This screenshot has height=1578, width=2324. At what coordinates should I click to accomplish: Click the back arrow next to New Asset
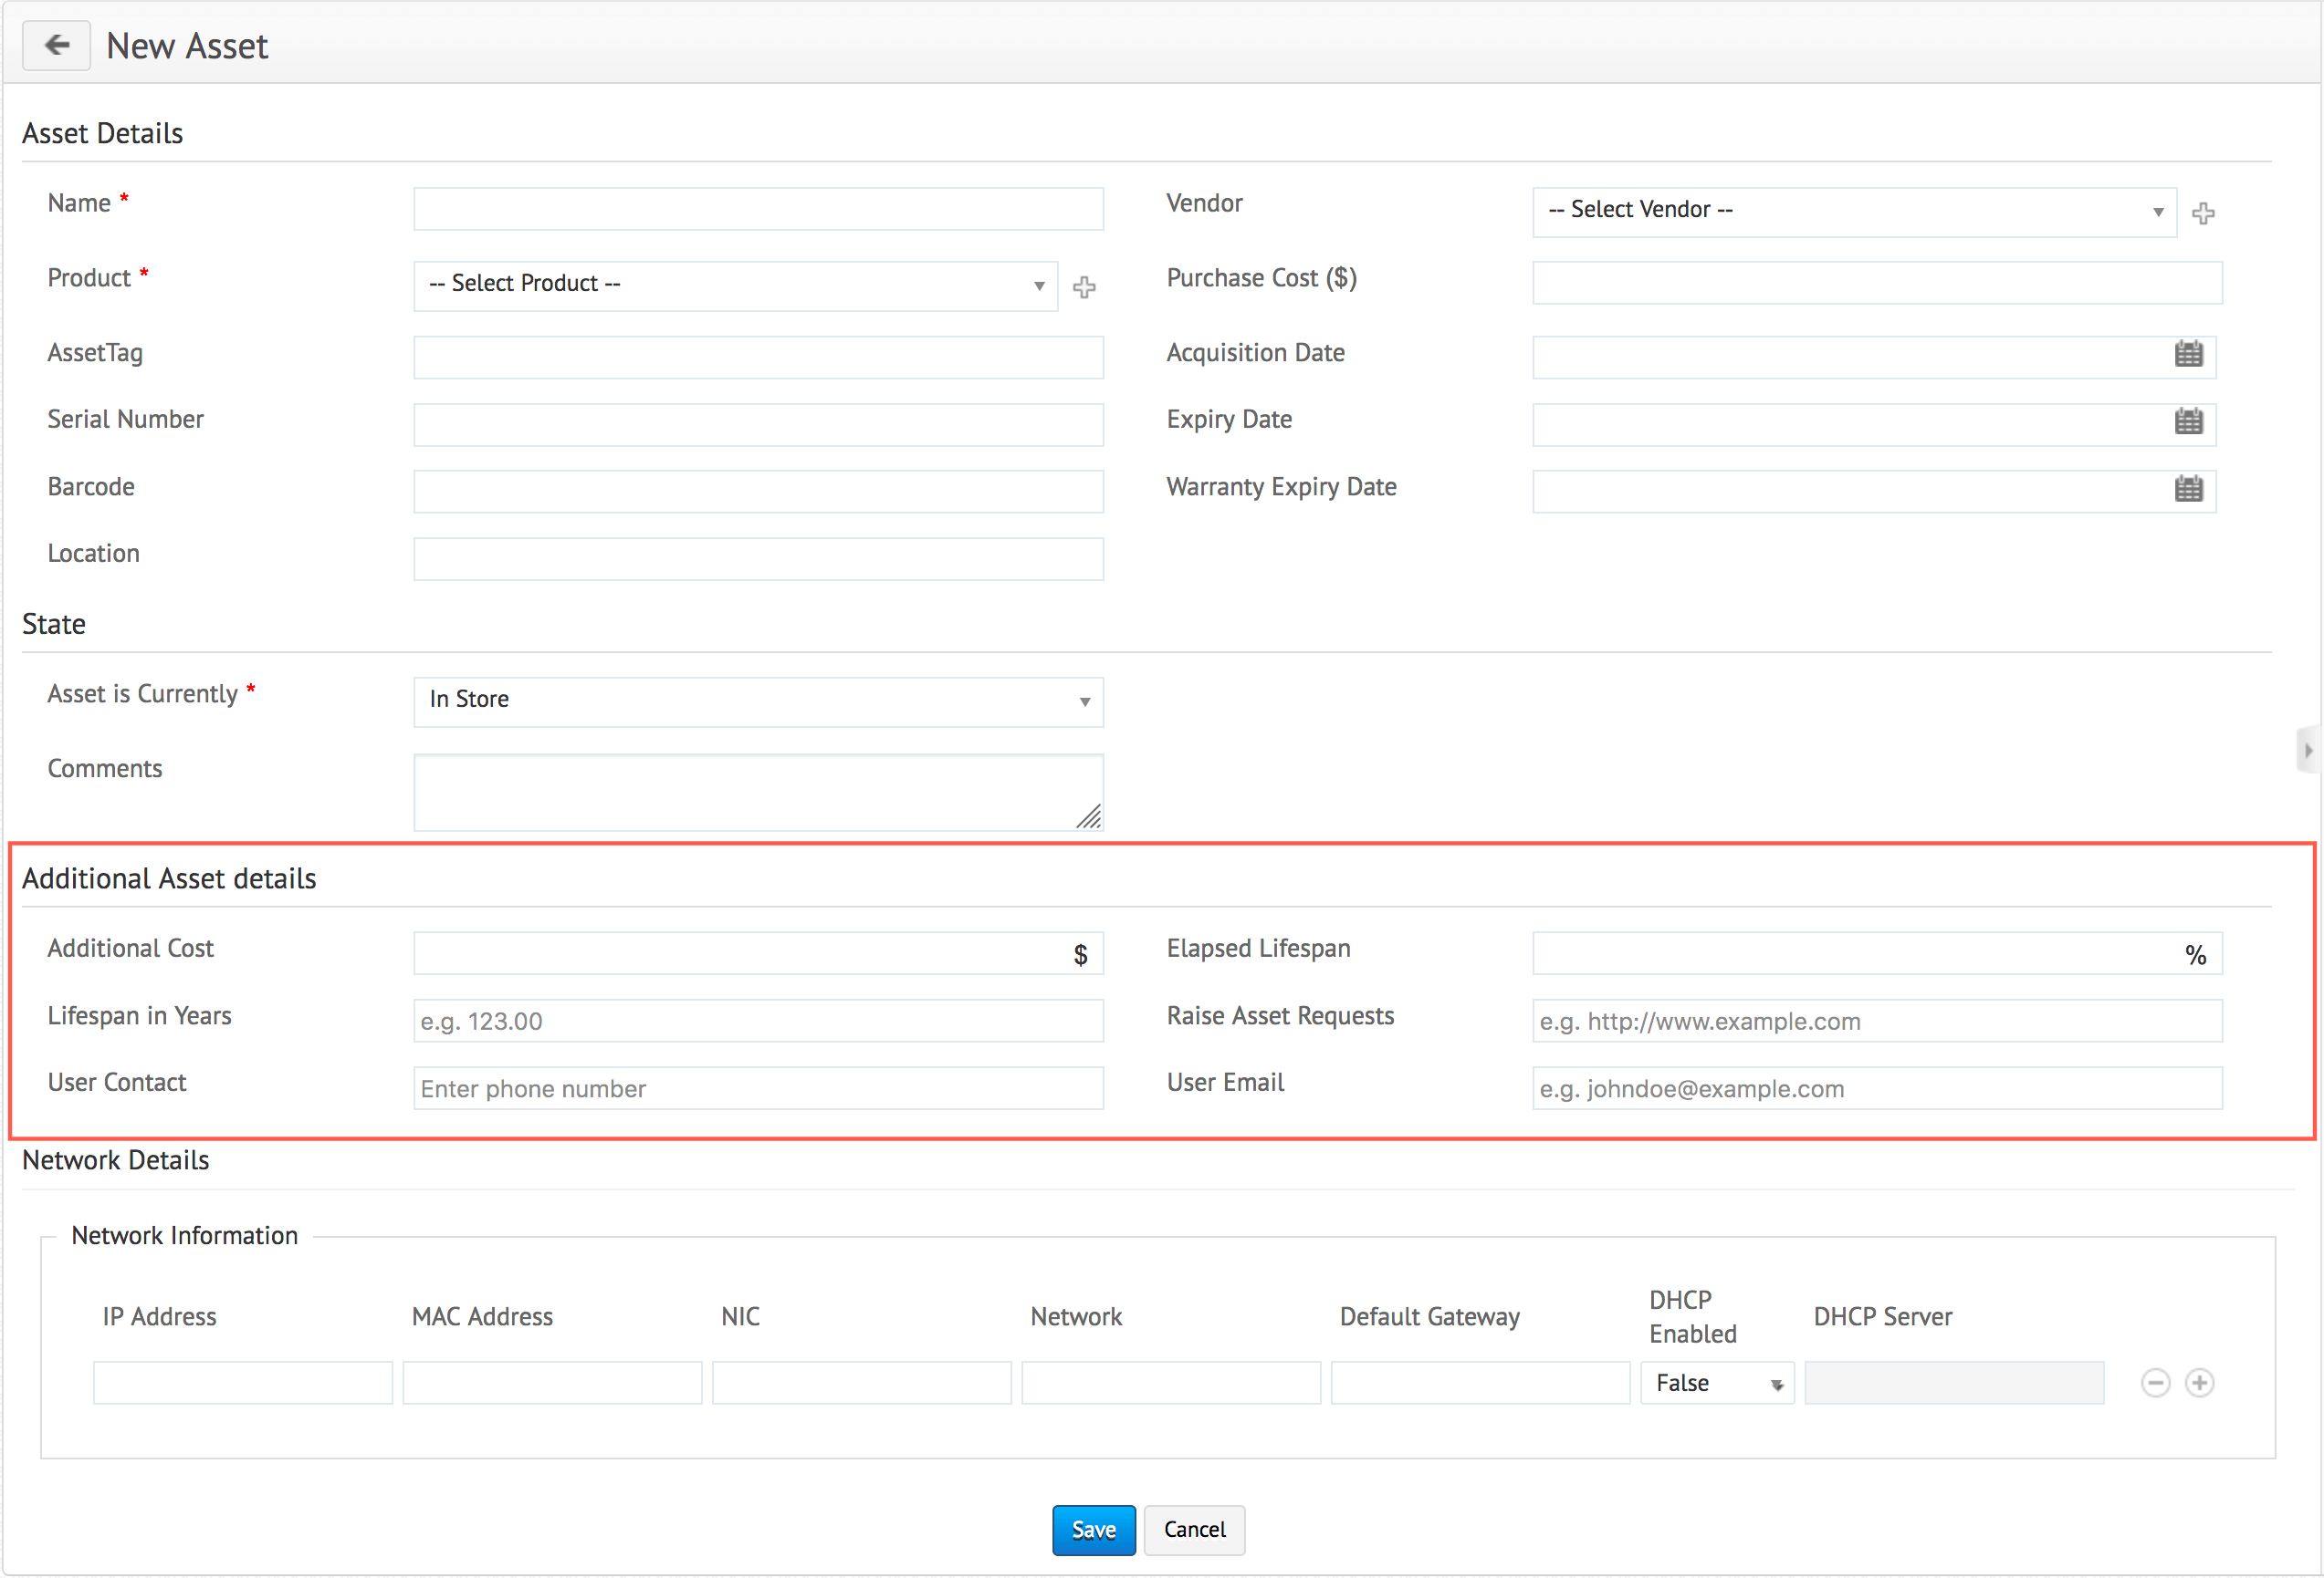pyautogui.click(x=57, y=46)
